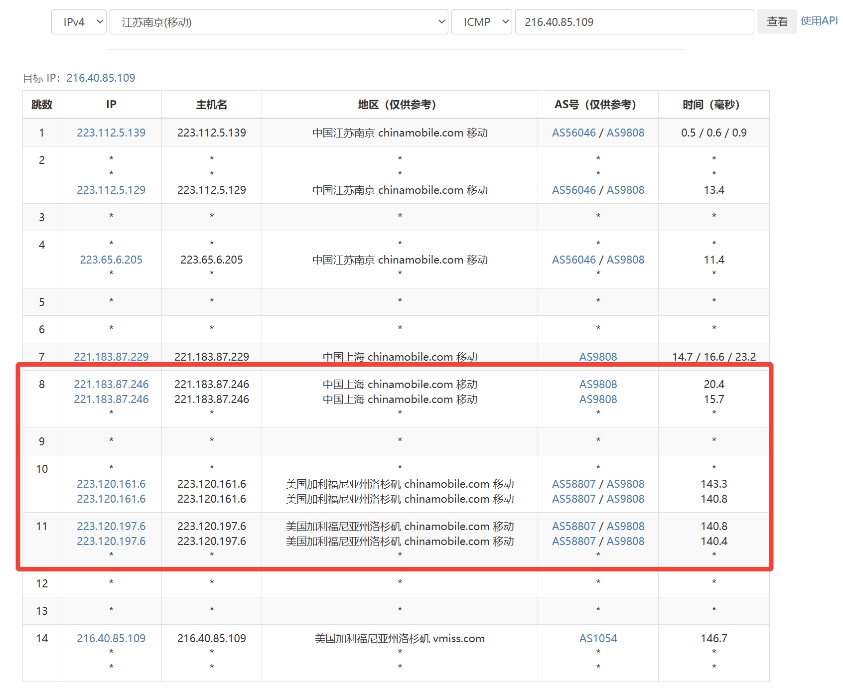Viewport: 843px width, 689px height.
Task: Select hop 1 region 中国江苏南京 chinamobile.com
Action: click(400, 133)
